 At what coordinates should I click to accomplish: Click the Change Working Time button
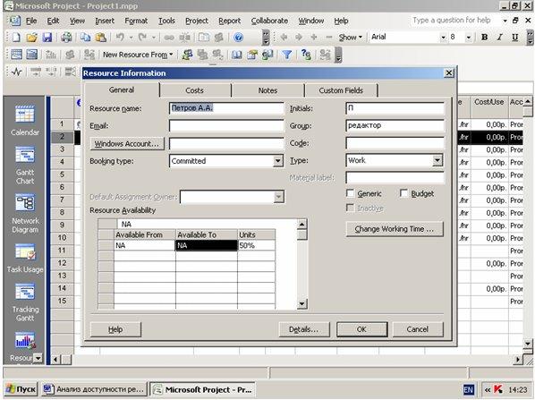click(x=395, y=229)
